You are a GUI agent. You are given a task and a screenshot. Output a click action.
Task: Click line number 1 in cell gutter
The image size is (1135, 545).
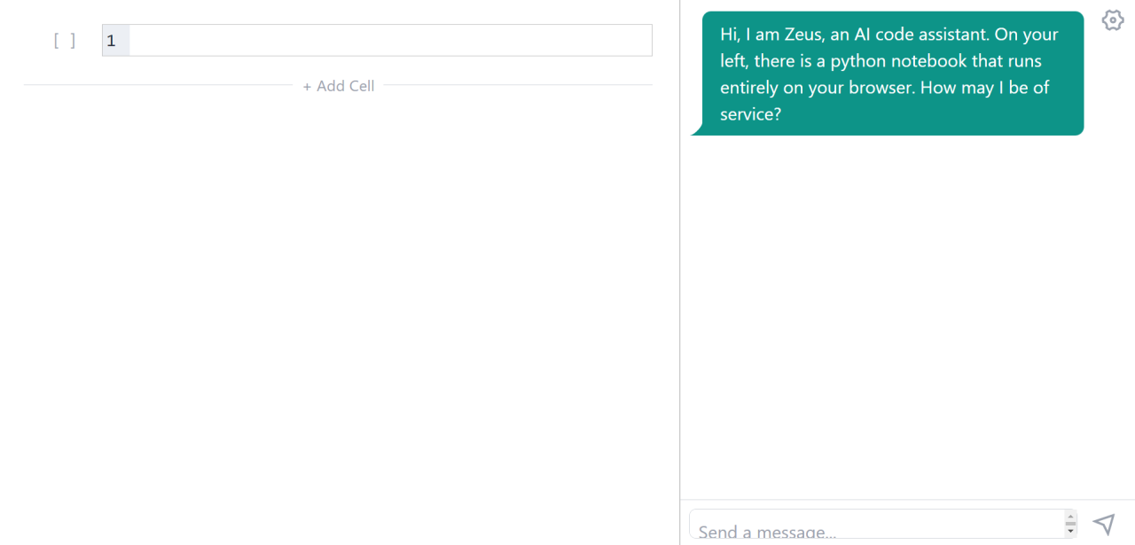112,41
